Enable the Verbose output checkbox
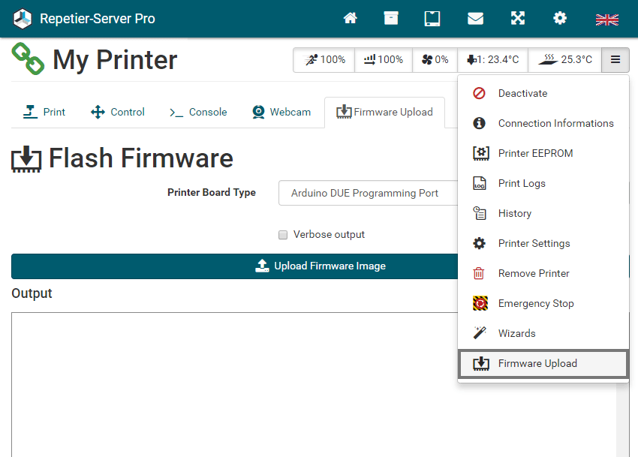This screenshot has height=457, width=638. [283, 235]
